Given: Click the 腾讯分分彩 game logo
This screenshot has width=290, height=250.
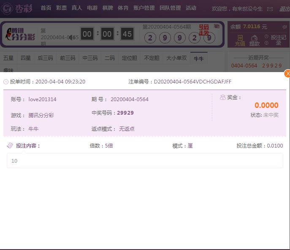Looking at the screenshot, I should click(20, 35).
